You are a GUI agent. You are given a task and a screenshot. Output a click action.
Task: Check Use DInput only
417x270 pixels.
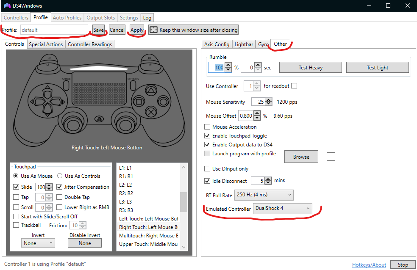click(207, 168)
